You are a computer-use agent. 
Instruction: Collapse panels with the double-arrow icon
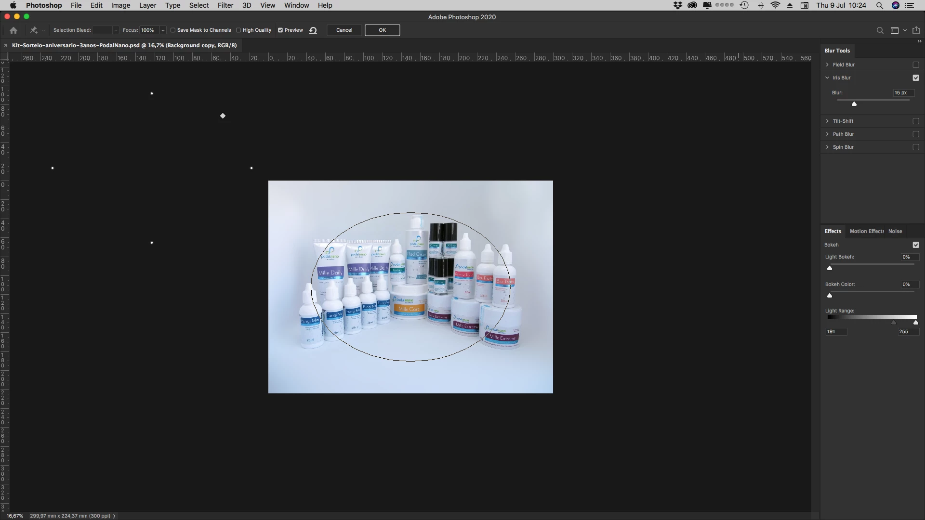(919, 41)
